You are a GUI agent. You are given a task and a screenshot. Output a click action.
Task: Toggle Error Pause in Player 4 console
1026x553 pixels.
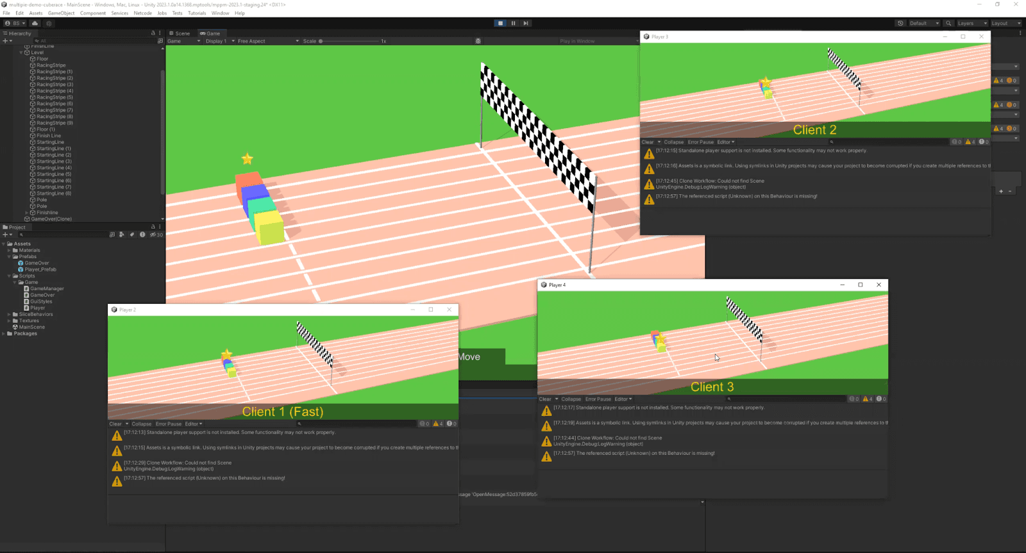coord(598,399)
